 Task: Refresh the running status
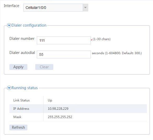point(18,127)
